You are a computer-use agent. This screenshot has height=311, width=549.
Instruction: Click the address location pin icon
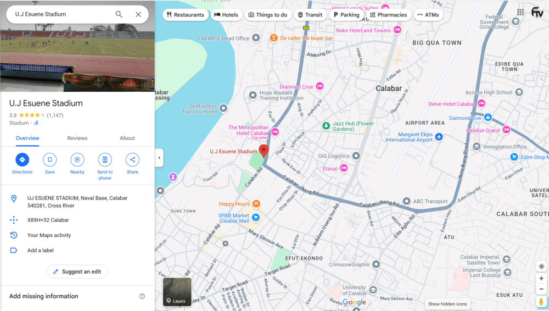[14, 199]
